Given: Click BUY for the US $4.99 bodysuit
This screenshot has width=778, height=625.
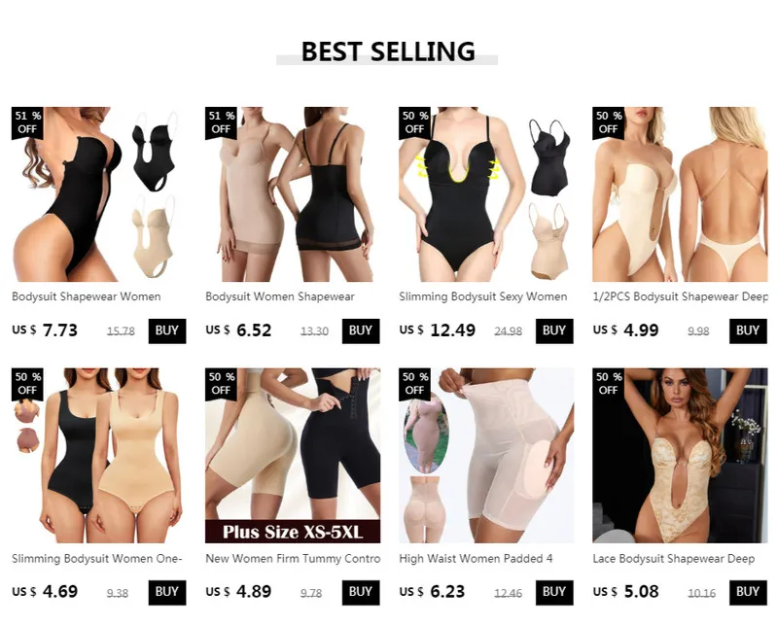Looking at the screenshot, I should (x=748, y=330).
